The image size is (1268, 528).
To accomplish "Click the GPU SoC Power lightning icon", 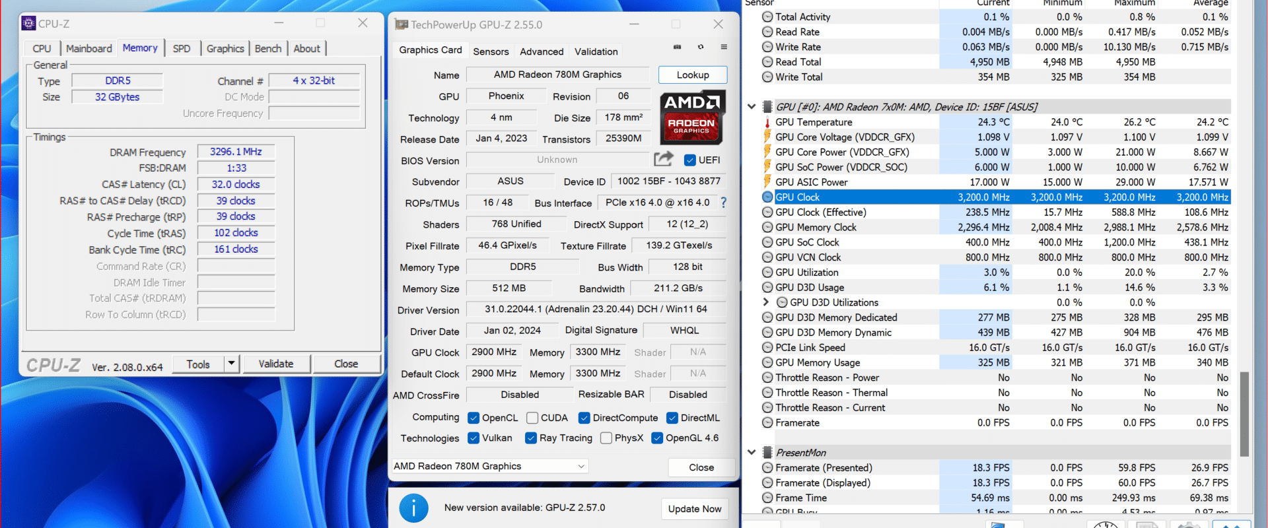I will 767,167.
